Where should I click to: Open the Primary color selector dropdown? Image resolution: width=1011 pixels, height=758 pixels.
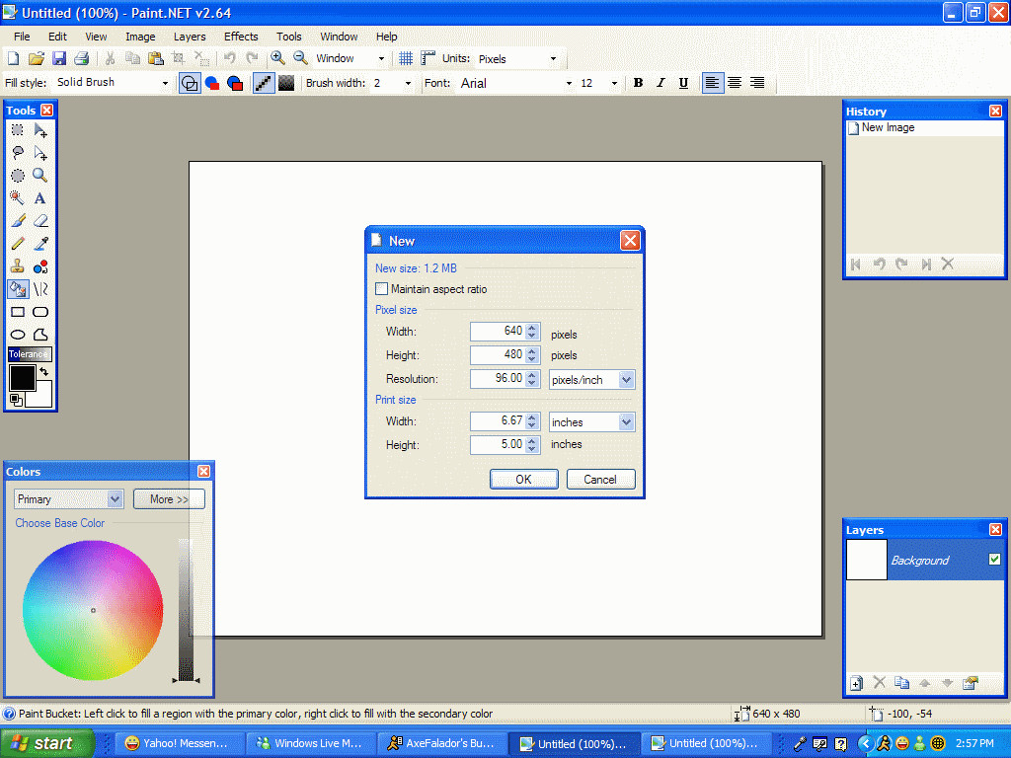pyautogui.click(x=115, y=499)
